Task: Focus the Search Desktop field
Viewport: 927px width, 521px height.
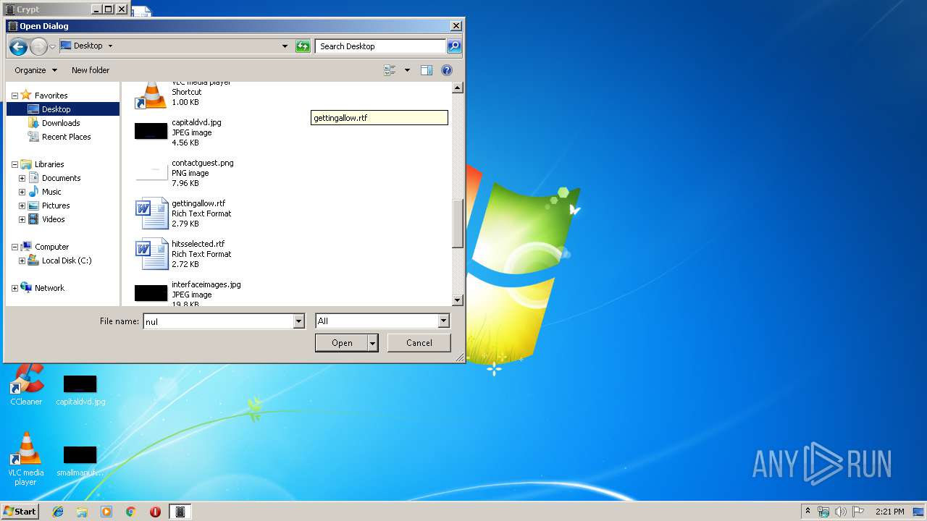Action: click(x=380, y=46)
